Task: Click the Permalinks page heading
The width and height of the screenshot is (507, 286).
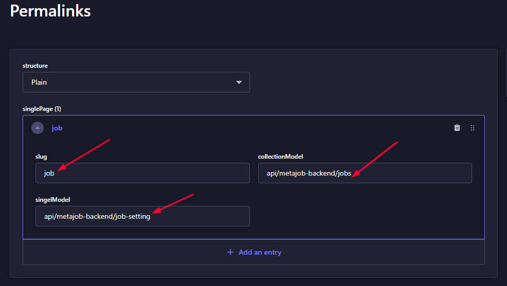Action: click(50, 11)
